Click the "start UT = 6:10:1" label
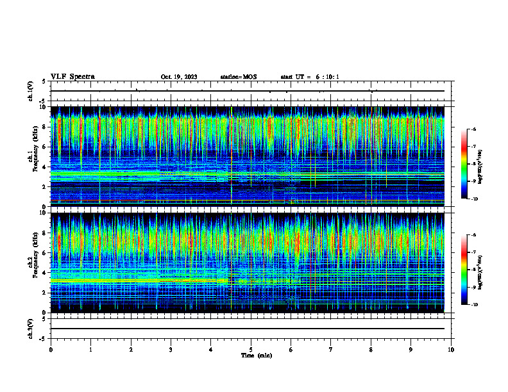Screen dimensions: 508x392 [310, 77]
